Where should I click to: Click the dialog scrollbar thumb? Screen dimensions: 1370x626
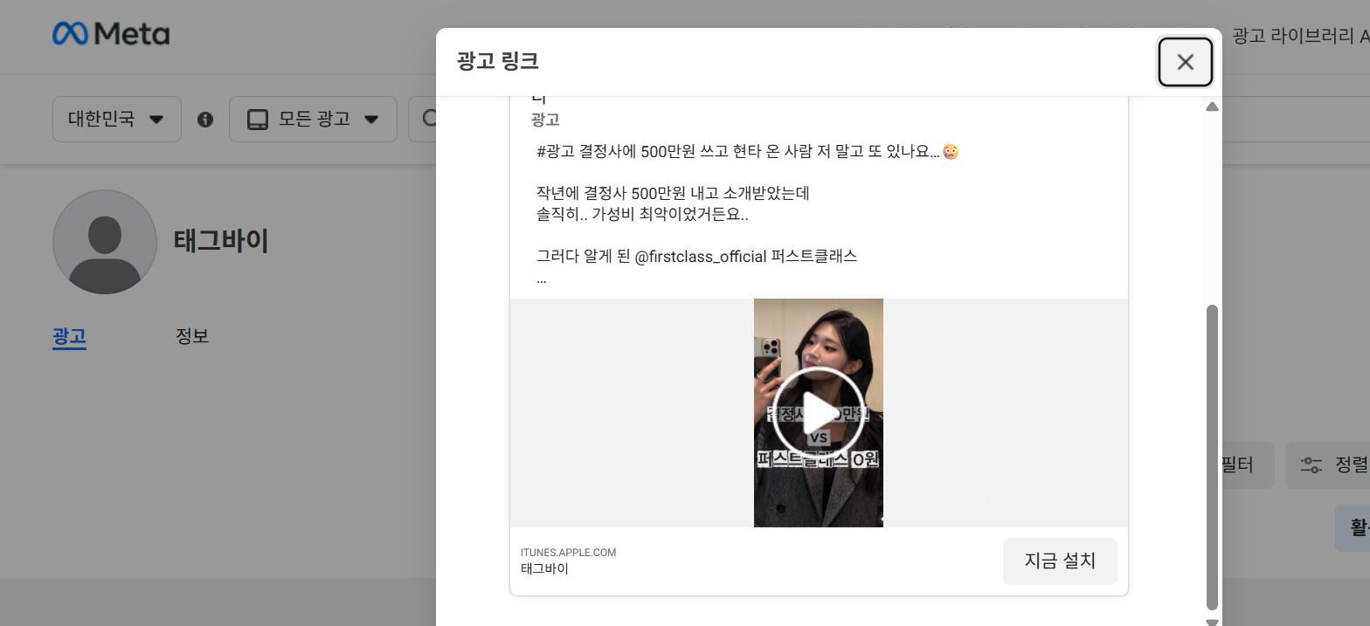coord(1212,457)
